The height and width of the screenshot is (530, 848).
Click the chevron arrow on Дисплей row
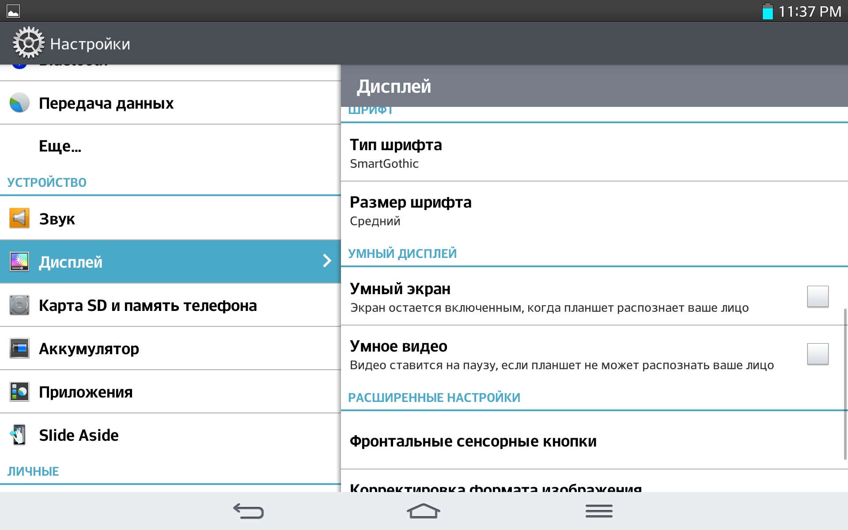coord(327,261)
